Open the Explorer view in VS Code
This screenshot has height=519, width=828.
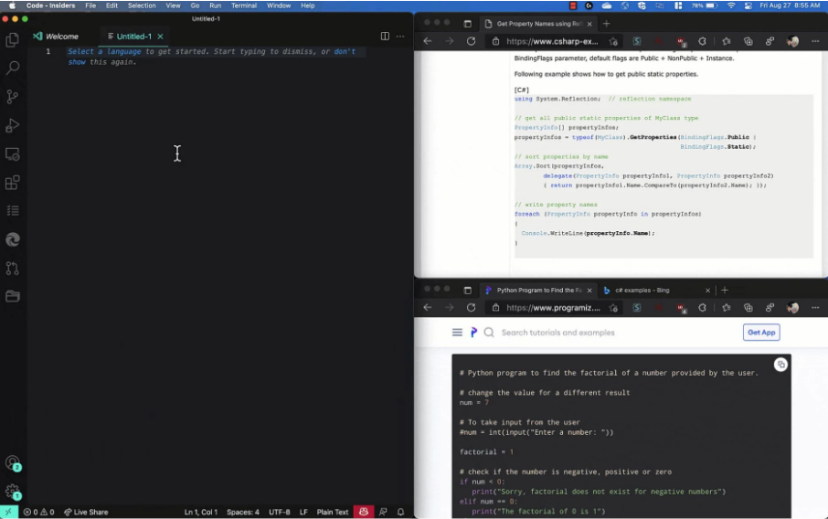13,39
